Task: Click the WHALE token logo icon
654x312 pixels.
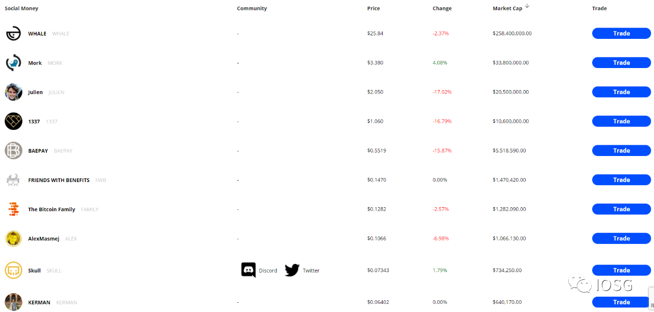Action: 13,33
